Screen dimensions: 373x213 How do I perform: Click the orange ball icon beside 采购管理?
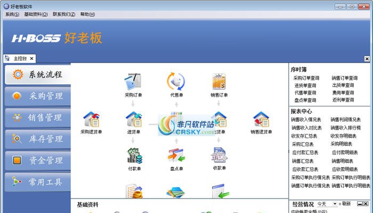tap(17, 96)
